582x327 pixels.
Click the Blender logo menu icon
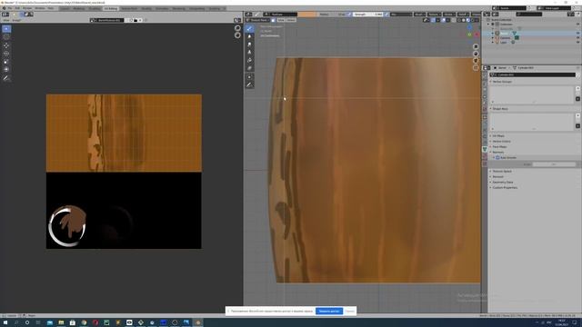(3, 8)
